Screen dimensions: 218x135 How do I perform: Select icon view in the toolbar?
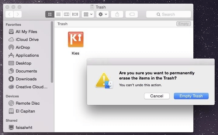click(50, 14)
